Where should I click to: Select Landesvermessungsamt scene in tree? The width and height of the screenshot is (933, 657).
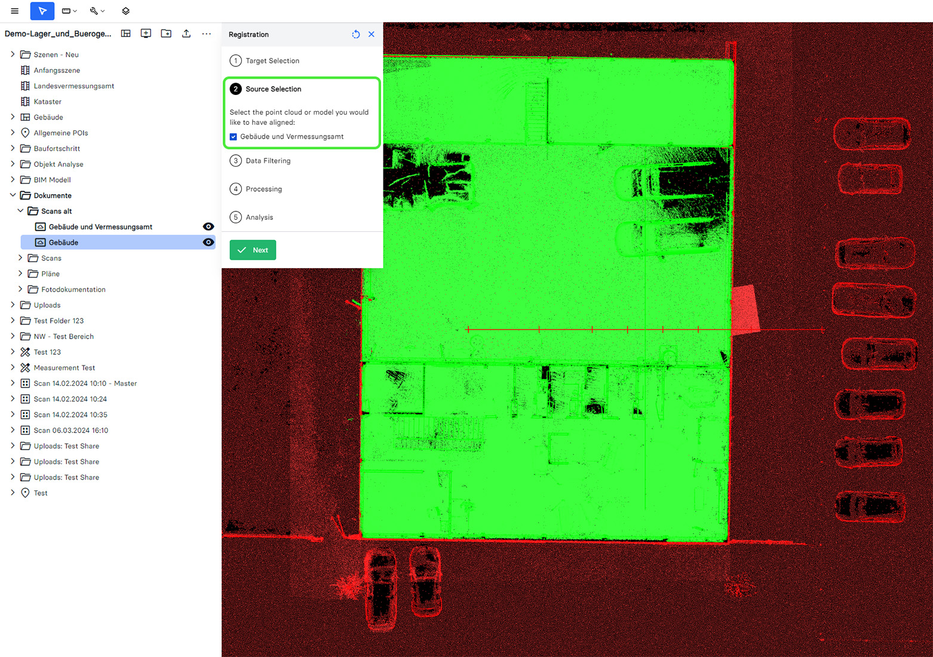(x=73, y=86)
